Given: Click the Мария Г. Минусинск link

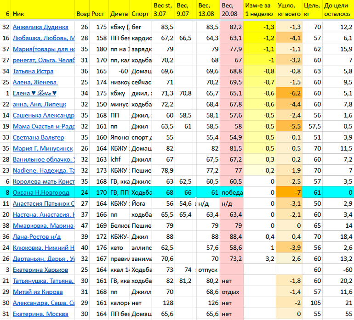Looking at the screenshot, I should coord(42,148).
